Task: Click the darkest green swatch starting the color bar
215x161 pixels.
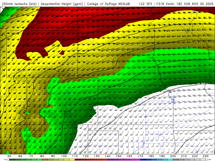Action: [12, 160]
